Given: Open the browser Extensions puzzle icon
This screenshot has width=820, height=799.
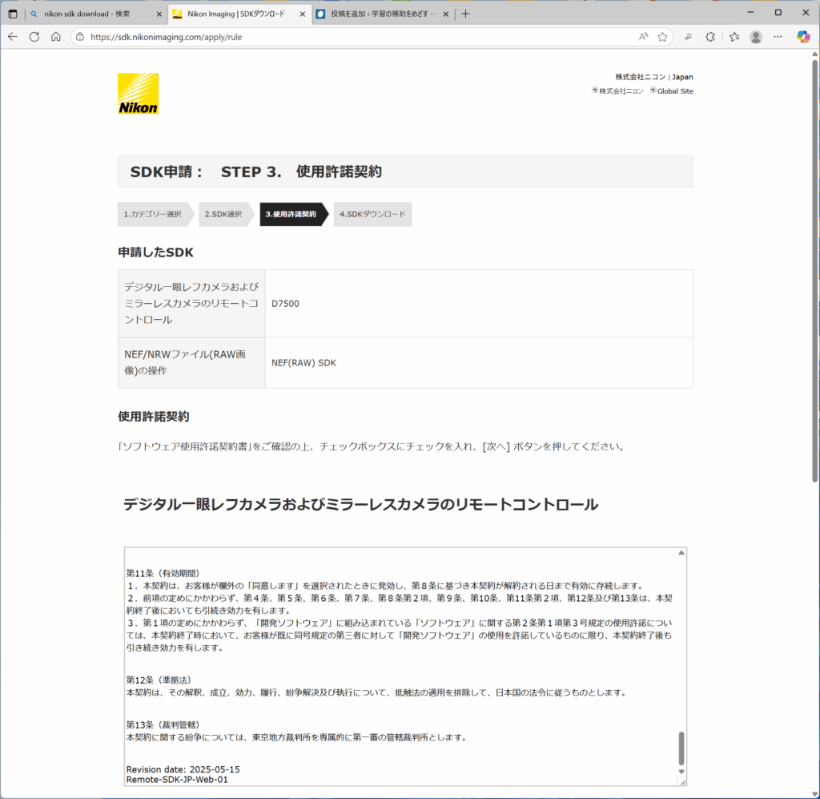Looking at the screenshot, I should pyautogui.click(x=709, y=37).
